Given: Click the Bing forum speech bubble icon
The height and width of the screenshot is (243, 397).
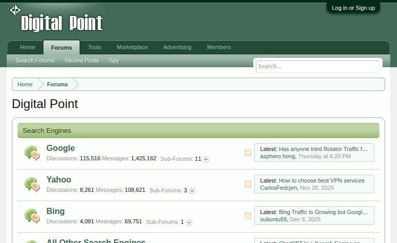Looking at the screenshot, I should point(32,216).
